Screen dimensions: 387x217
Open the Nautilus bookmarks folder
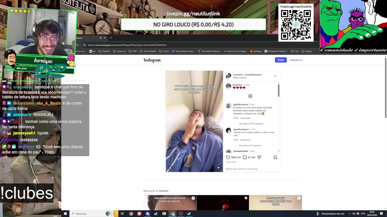click(x=104, y=51)
